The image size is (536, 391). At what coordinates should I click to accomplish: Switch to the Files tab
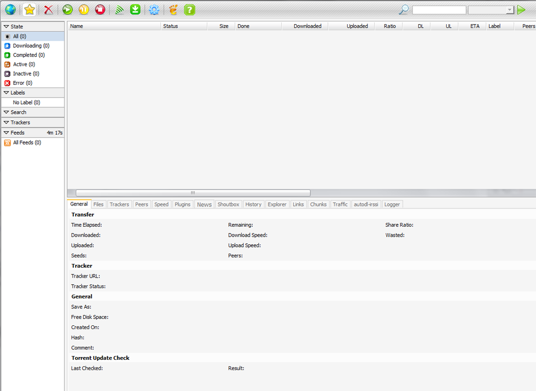pos(98,204)
